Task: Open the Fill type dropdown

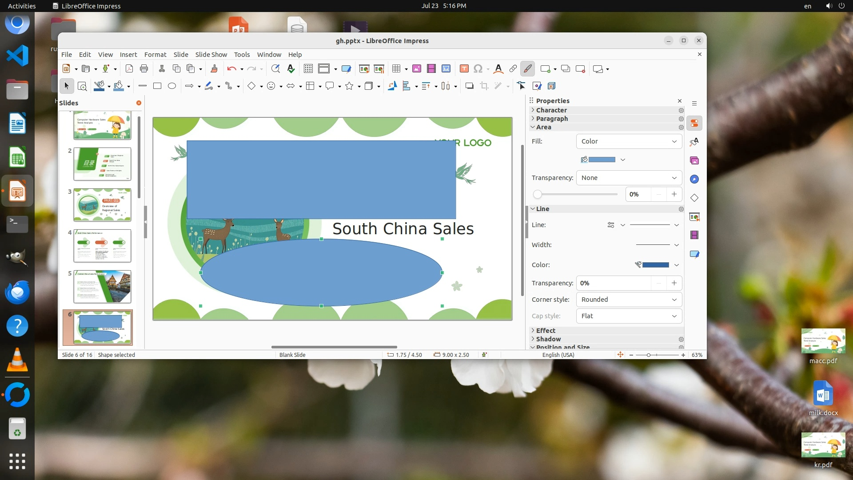Action: 629,141
